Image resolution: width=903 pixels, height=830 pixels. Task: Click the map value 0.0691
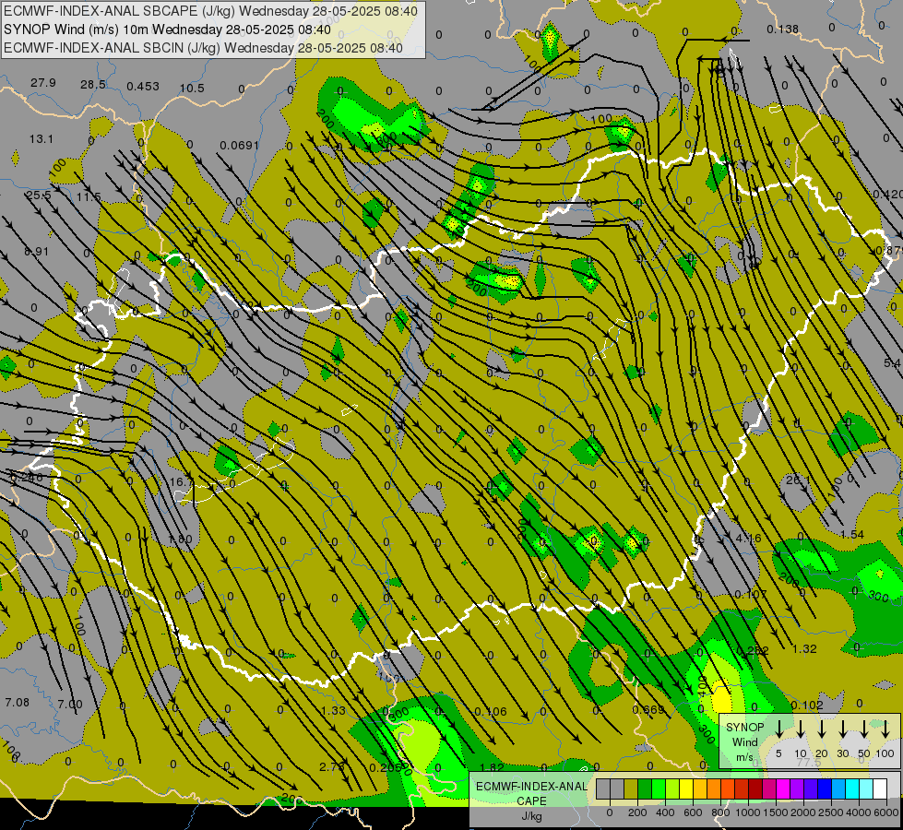(x=239, y=146)
